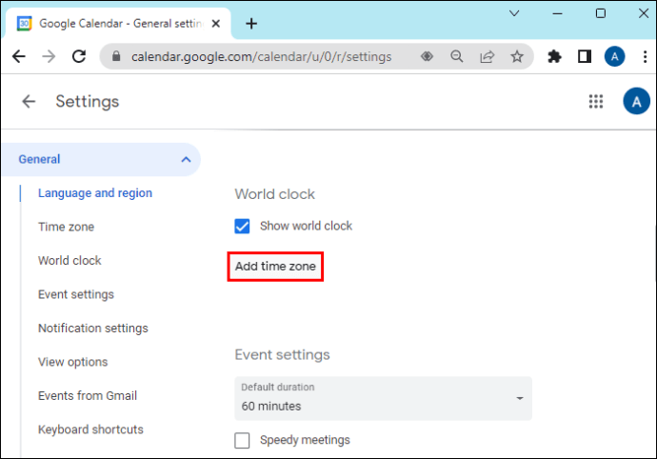
Task: Click the share page icon in address bar
Action: (488, 57)
